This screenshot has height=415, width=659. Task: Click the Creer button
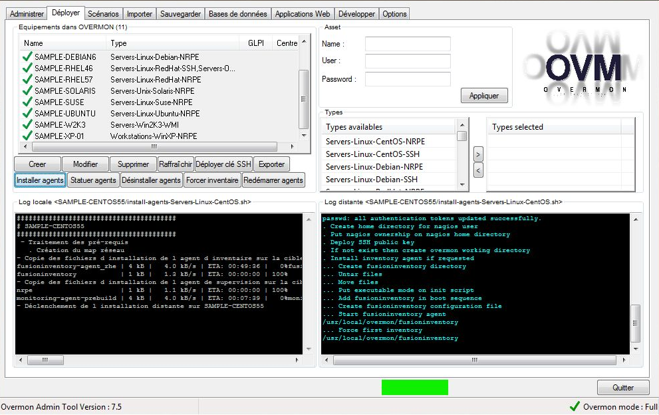(x=37, y=164)
